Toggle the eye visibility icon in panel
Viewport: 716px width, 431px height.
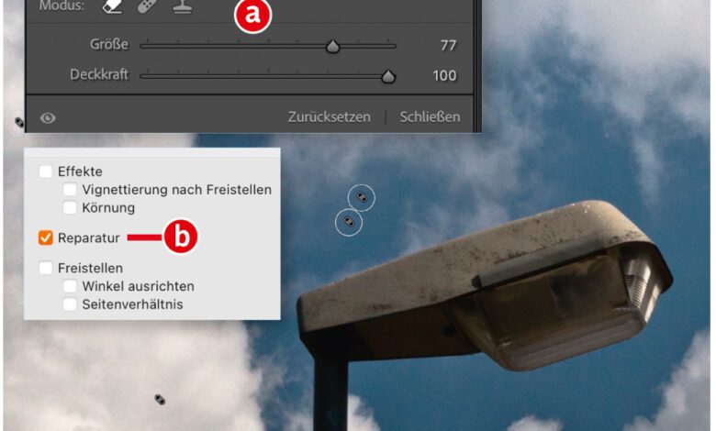tap(48, 117)
